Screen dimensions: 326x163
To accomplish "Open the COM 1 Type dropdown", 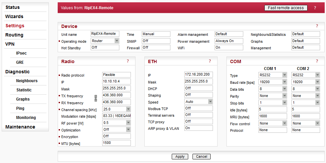I will point(273,75).
